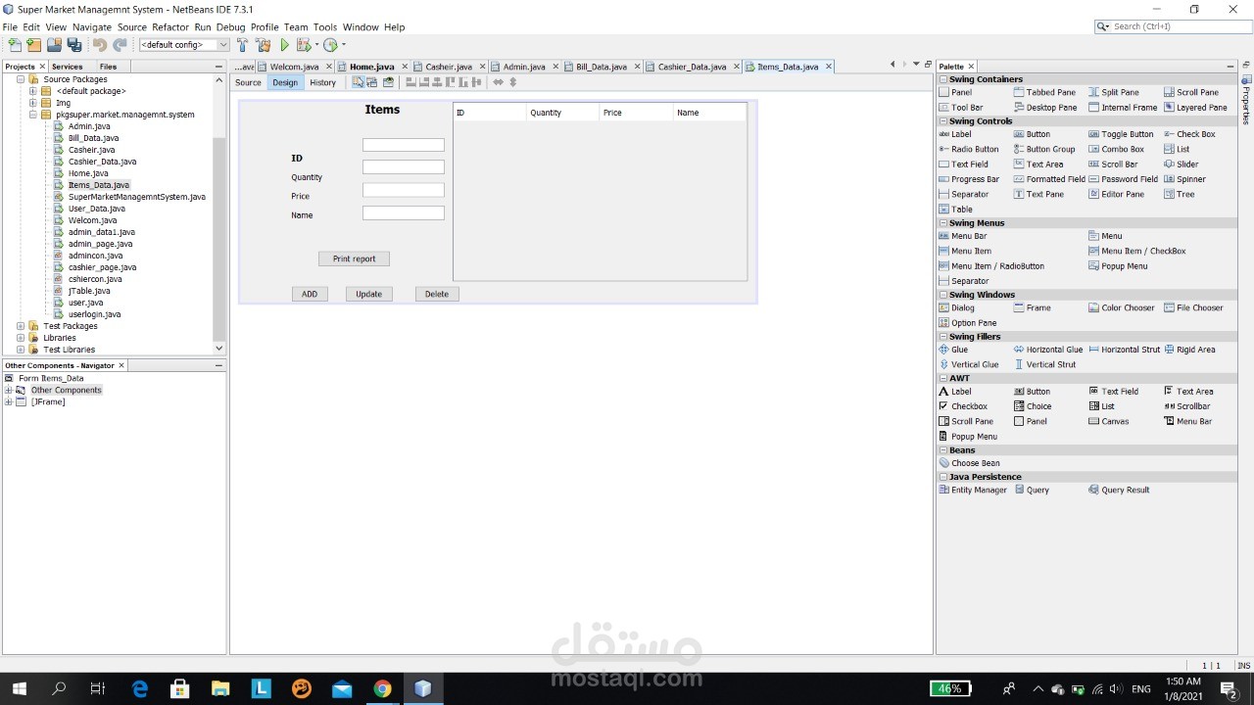Enable Connection Mode in designer toolbar
This screenshot has width=1254, height=705.
click(x=373, y=82)
